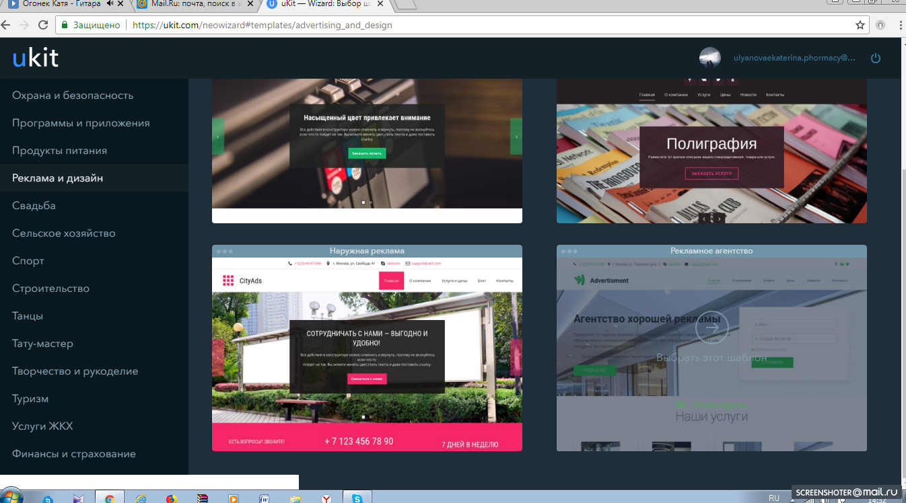Open the Chrome three-dot menu
906x503 pixels.
tap(900, 25)
